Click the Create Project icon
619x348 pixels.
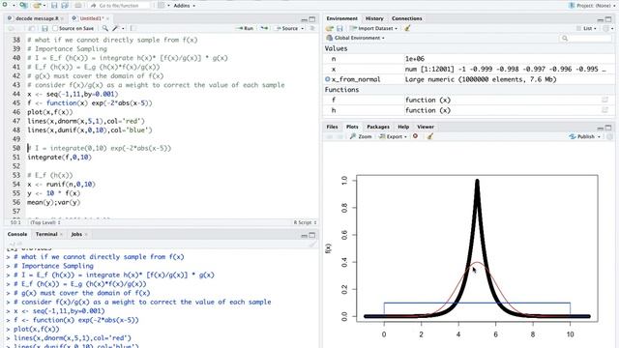click(x=23, y=5)
